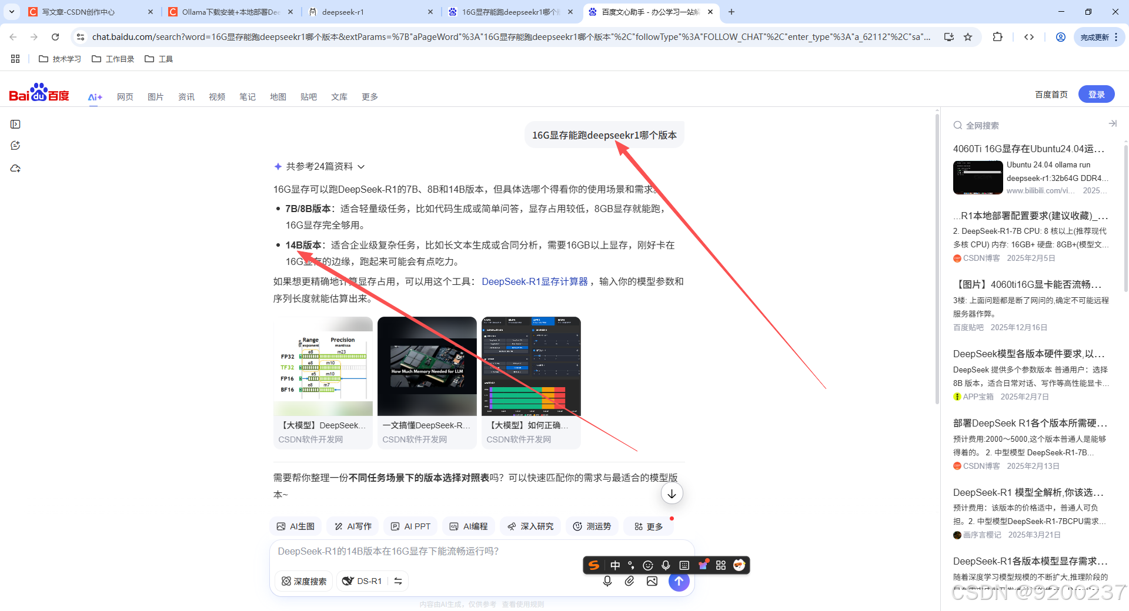Start a new chat from left sidebar
This screenshot has width=1129, height=611.
[15, 146]
